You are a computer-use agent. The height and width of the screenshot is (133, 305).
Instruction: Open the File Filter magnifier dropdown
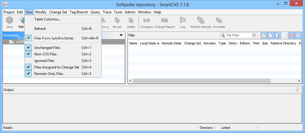(223, 35)
